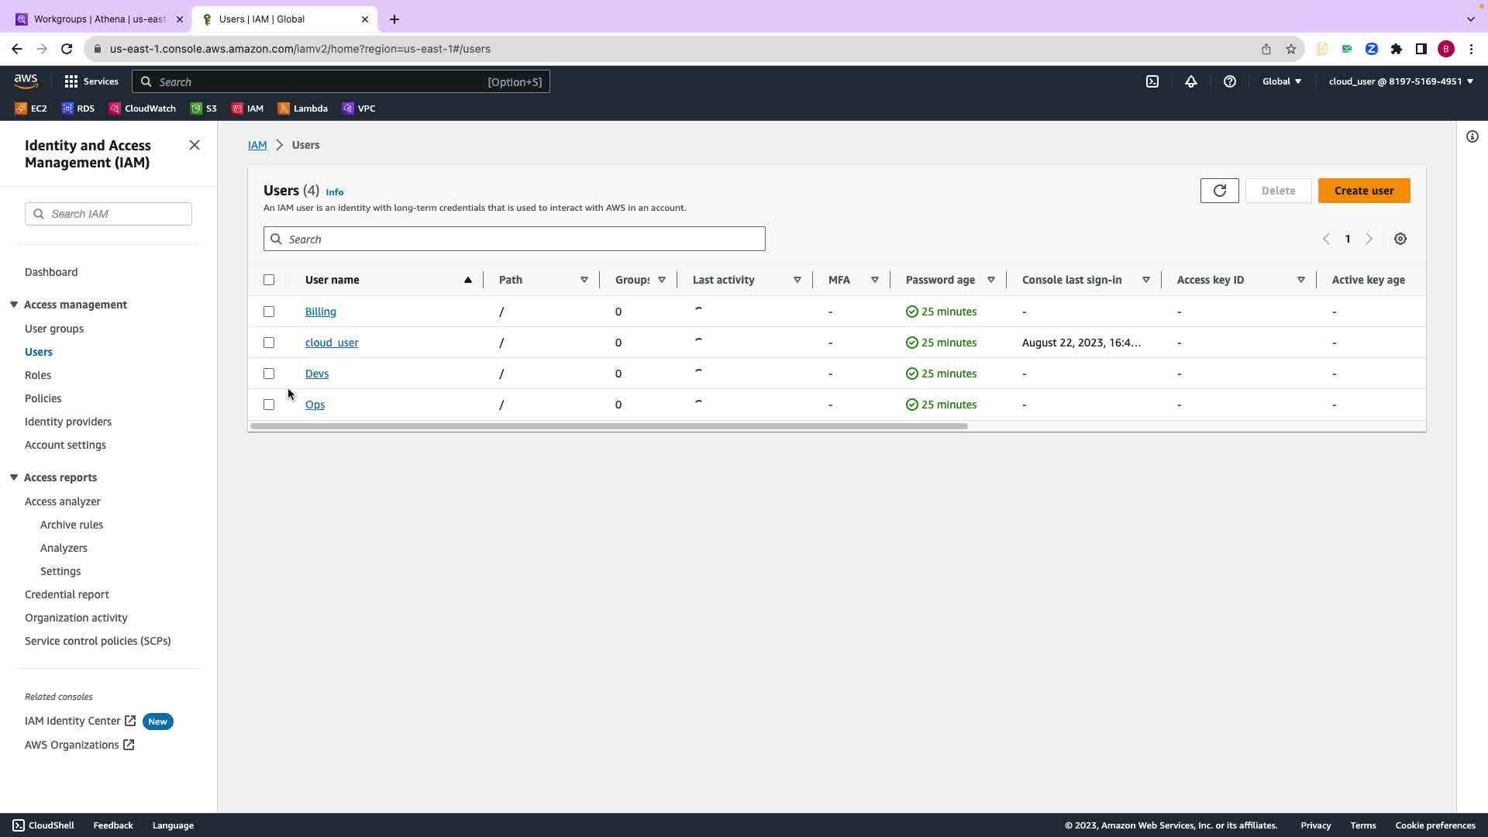Open the info panel icon at right

pyautogui.click(x=1472, y=137)
